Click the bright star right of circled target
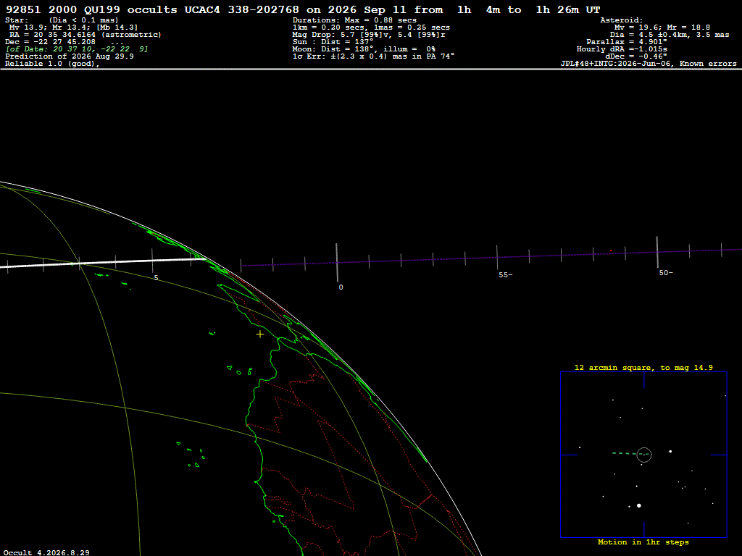Screen dimensions: 742x556 (670, 452)
